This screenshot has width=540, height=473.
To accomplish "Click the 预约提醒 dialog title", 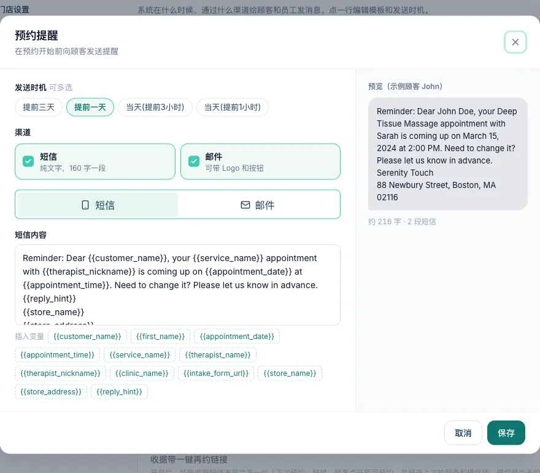I will 36,36.
